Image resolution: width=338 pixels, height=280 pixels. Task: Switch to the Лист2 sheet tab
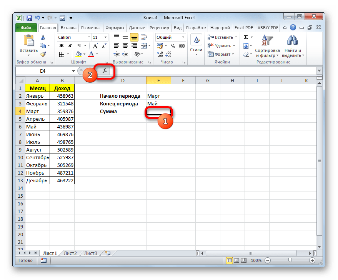tap(70, 253)
